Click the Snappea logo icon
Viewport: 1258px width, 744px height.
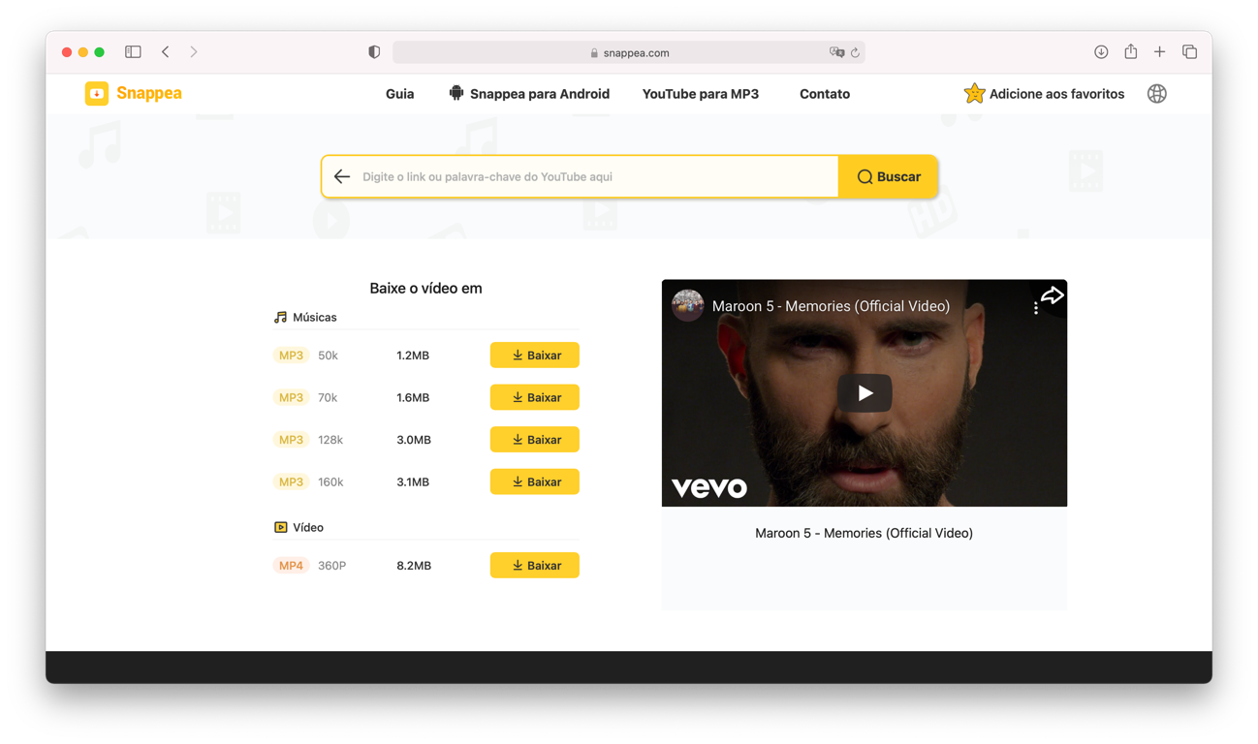(96, 93)
